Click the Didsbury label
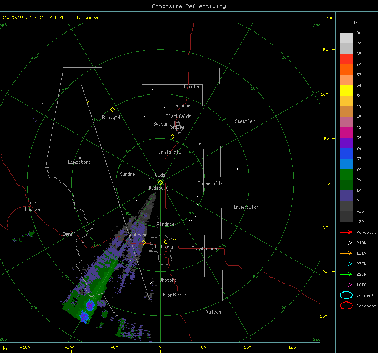The image size is (378, 353). 158,188
